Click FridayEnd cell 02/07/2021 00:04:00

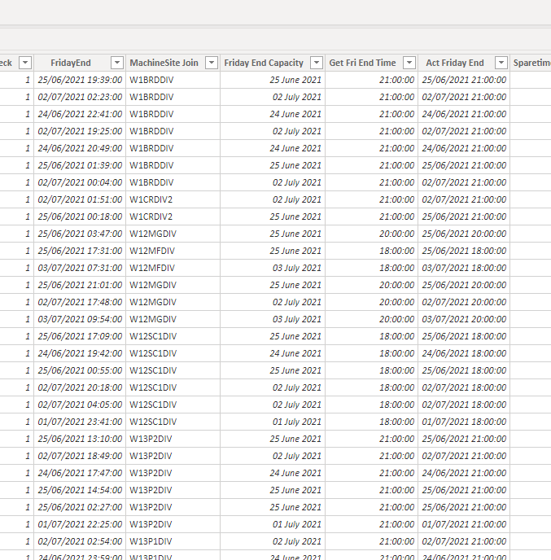pos(80,182)
